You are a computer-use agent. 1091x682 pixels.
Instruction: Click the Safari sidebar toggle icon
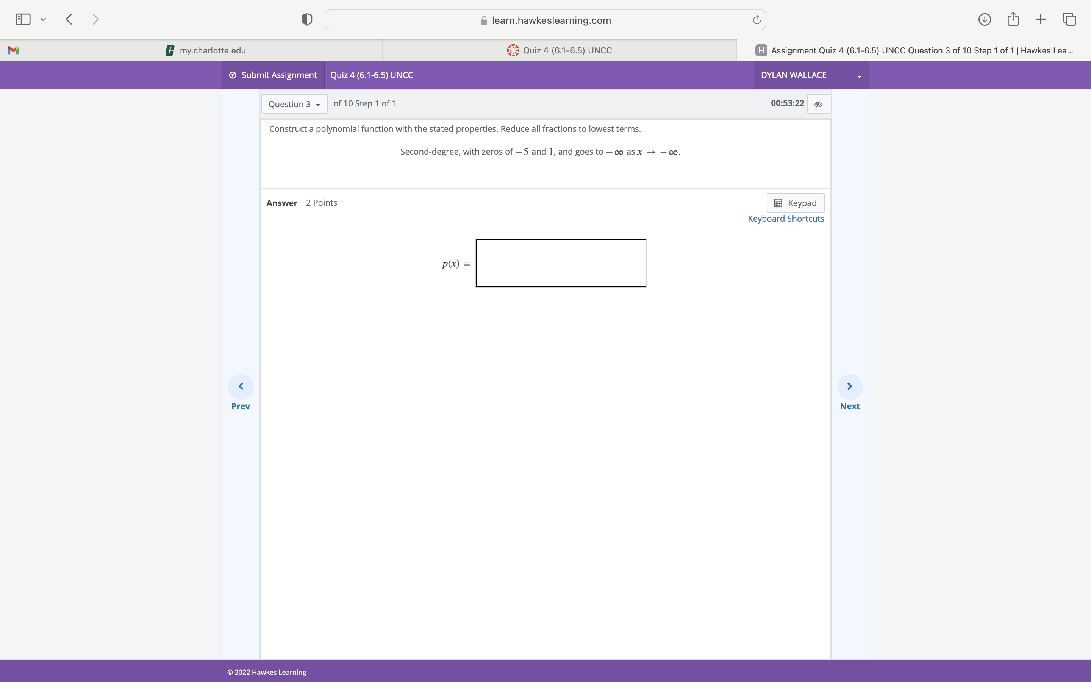[x=23, y=19]
